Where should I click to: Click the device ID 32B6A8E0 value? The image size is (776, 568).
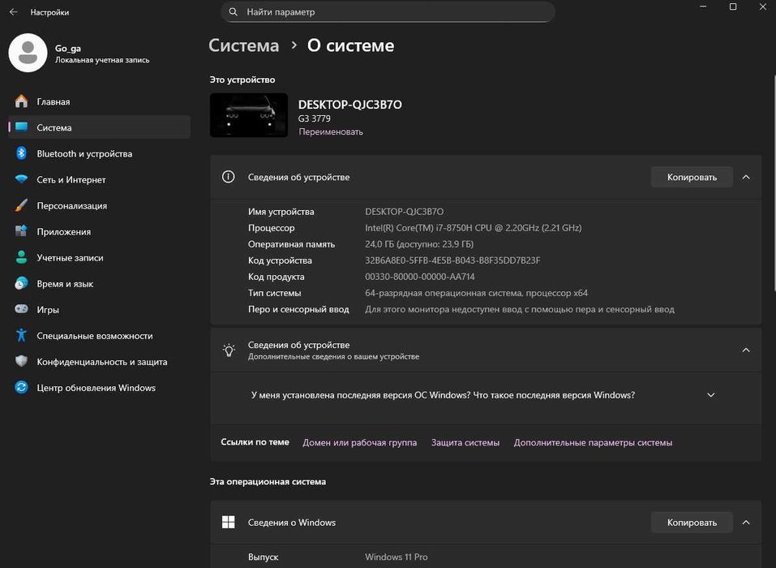452,260
